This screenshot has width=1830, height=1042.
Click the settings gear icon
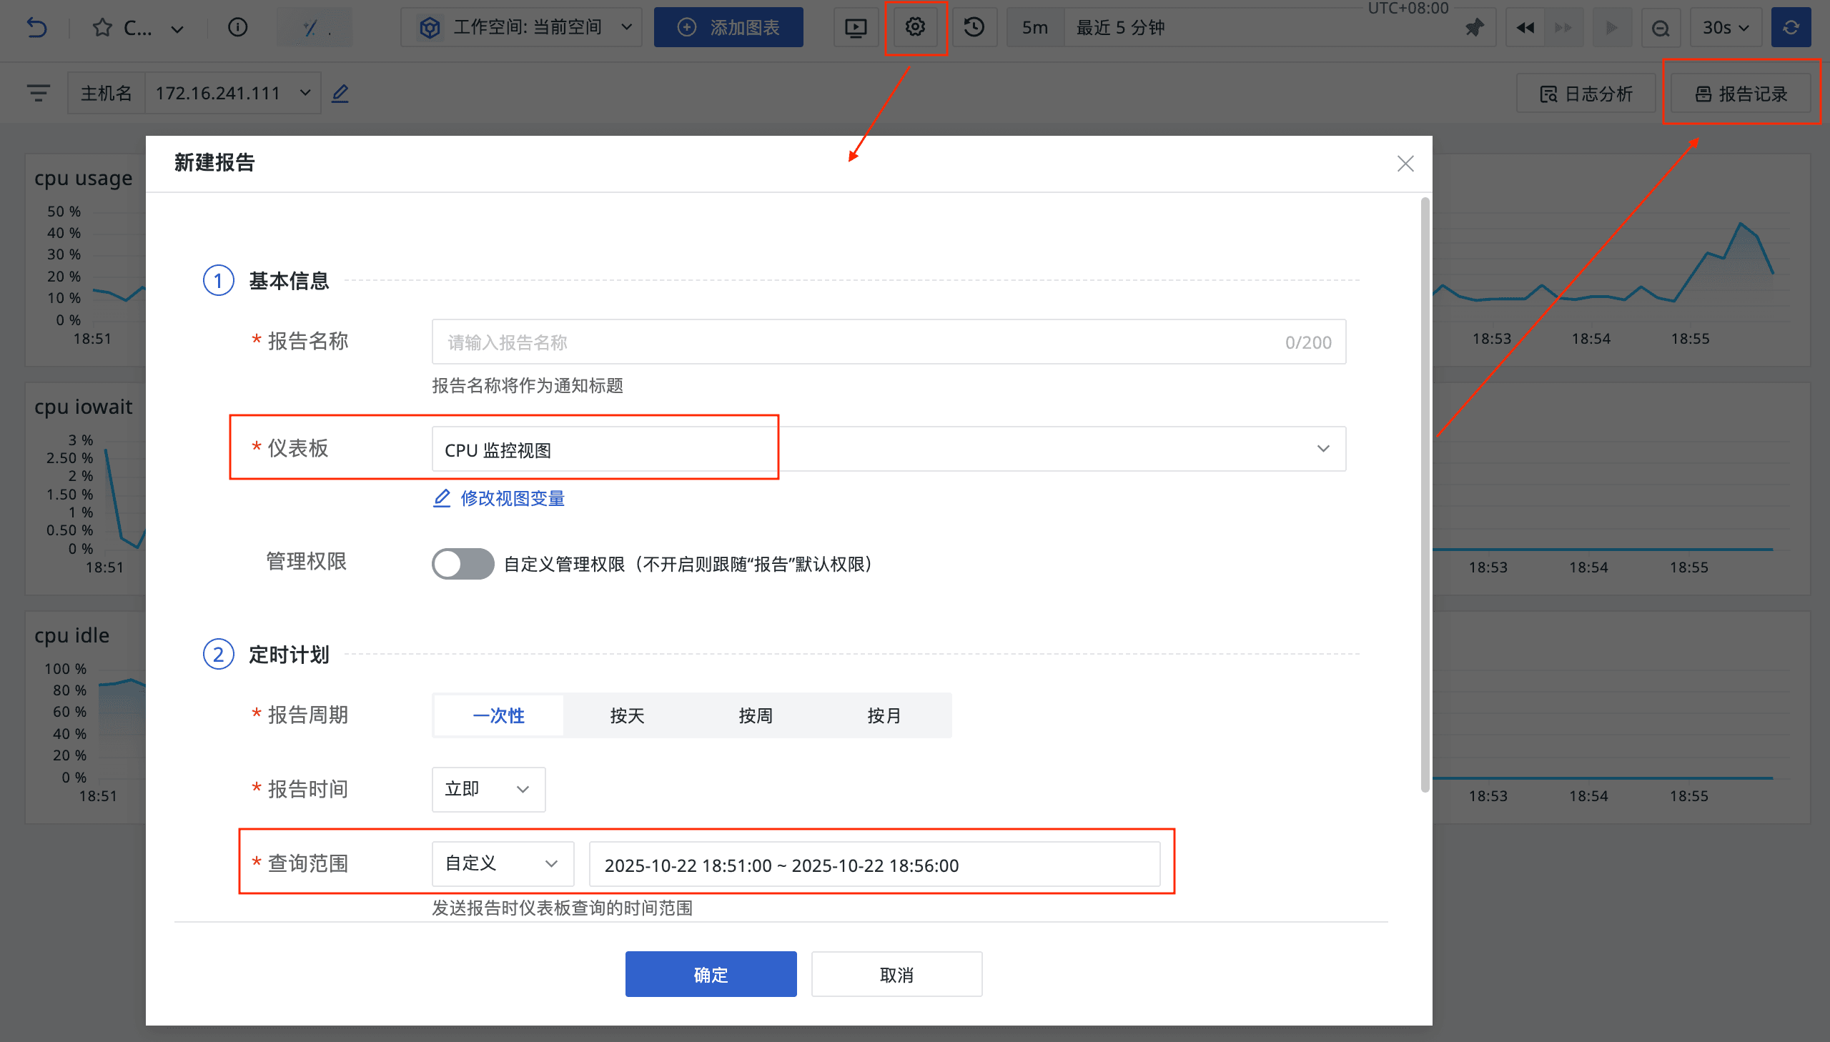click(x=914, y=27)
